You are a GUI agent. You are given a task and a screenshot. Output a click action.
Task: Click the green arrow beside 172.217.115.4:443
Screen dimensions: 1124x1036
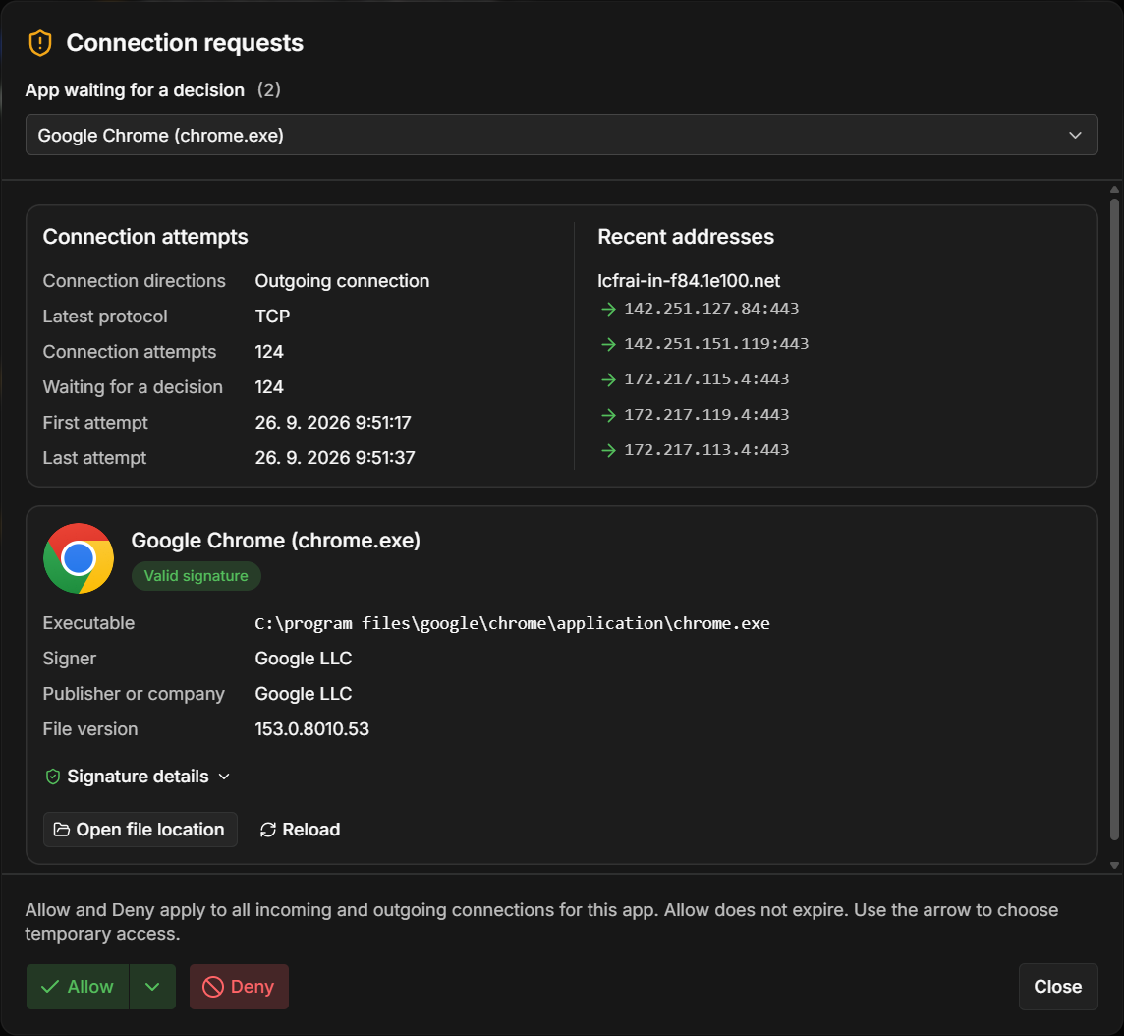608,379
